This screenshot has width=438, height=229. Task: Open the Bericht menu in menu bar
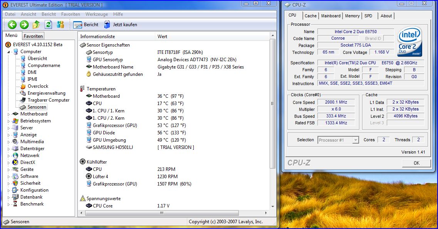click(x=49, y=14)
